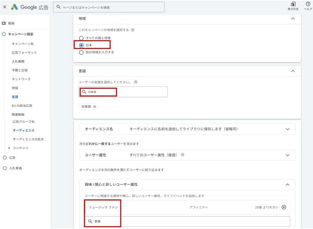Collapse 興味 / 関心と詳しいユーザー属性 section
313x229 pixels.
coord(288,185)
